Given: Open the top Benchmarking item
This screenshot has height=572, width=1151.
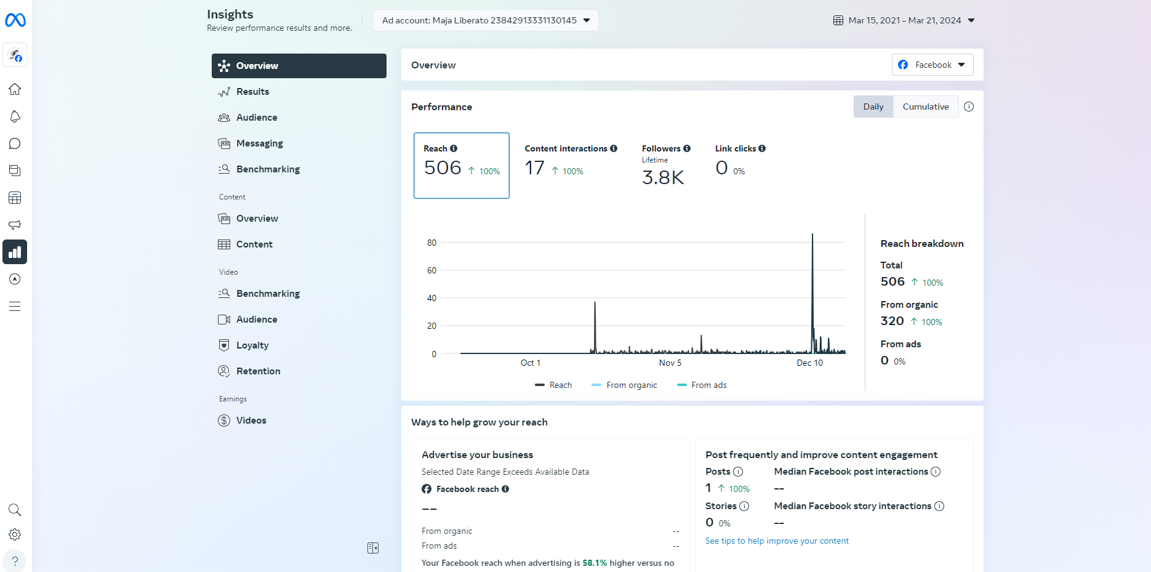Looking at the screenshot, I should (x=299, y=169).
